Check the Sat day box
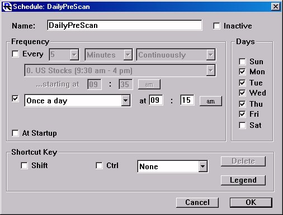283x215 pixels. point(242,125)
